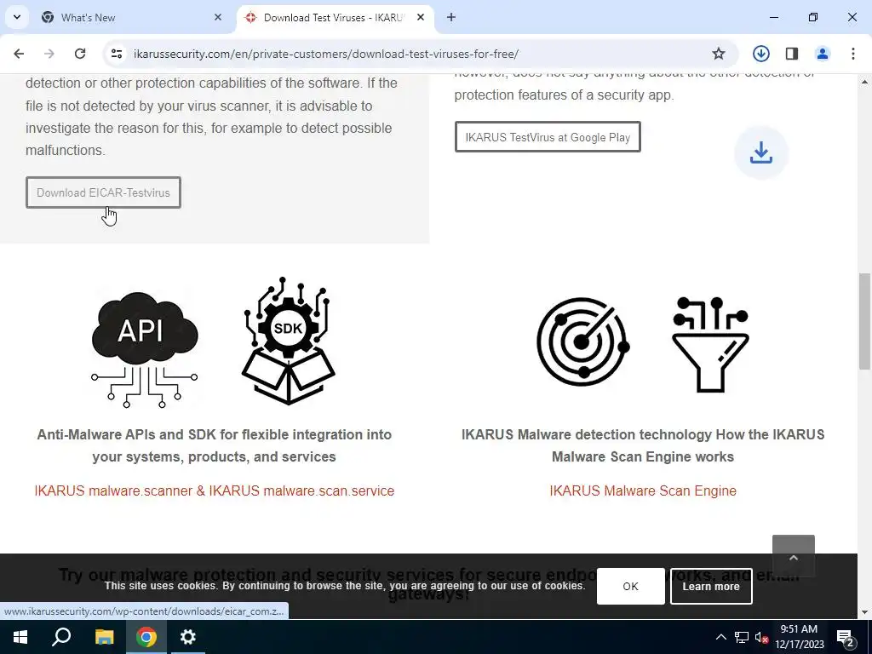Click the network tray icon

[x=742, y=637]
